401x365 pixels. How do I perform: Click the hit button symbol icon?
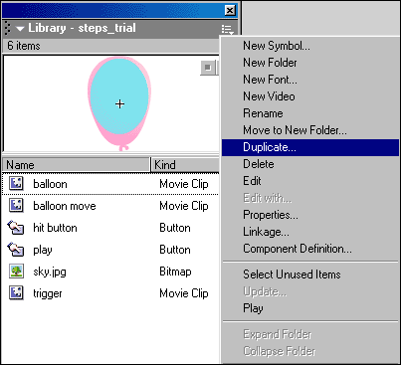(16, 228)
